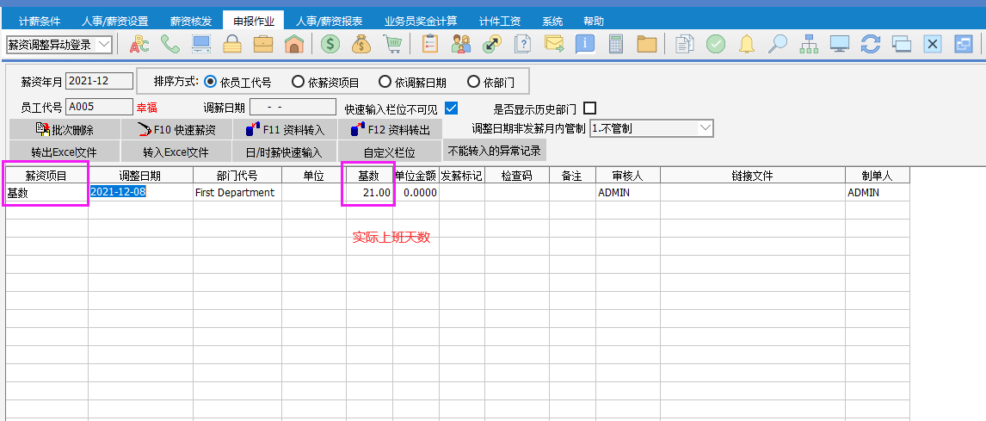Click the F10 快速薪资 button
986x421 pixels.
176,130
